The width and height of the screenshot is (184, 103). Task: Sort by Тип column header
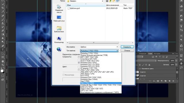tap(129, 5)
